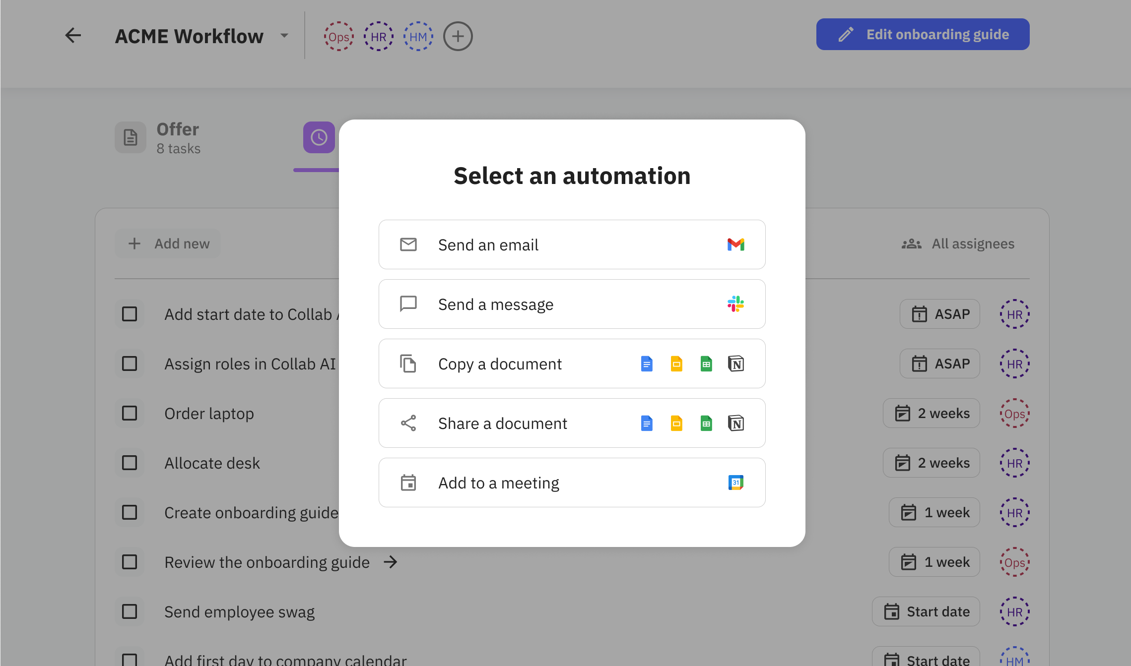This screenshot has height=666, width=1131.
Task: Click Gmail icon in Send an email
Action: tap(735, 244)
